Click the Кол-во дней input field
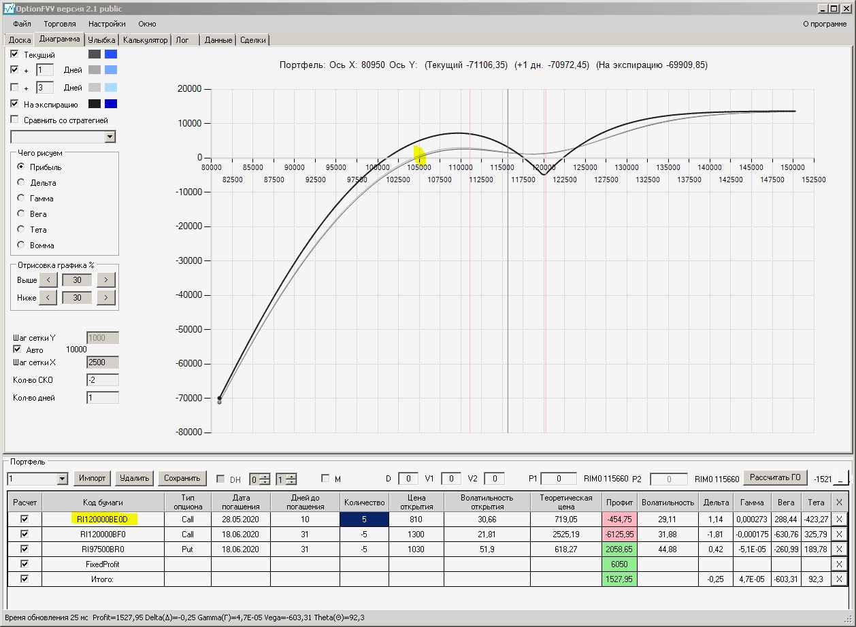The height and width of the screenshot is (627, 856). pyautogui.click(x=103, y=398)
